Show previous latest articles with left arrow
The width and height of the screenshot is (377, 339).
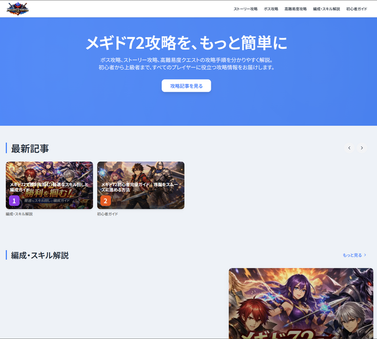349,148
